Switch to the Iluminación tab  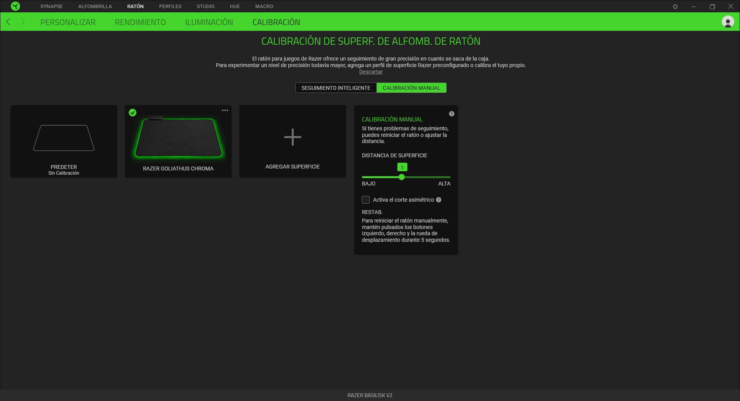click(x=209, y=22)
